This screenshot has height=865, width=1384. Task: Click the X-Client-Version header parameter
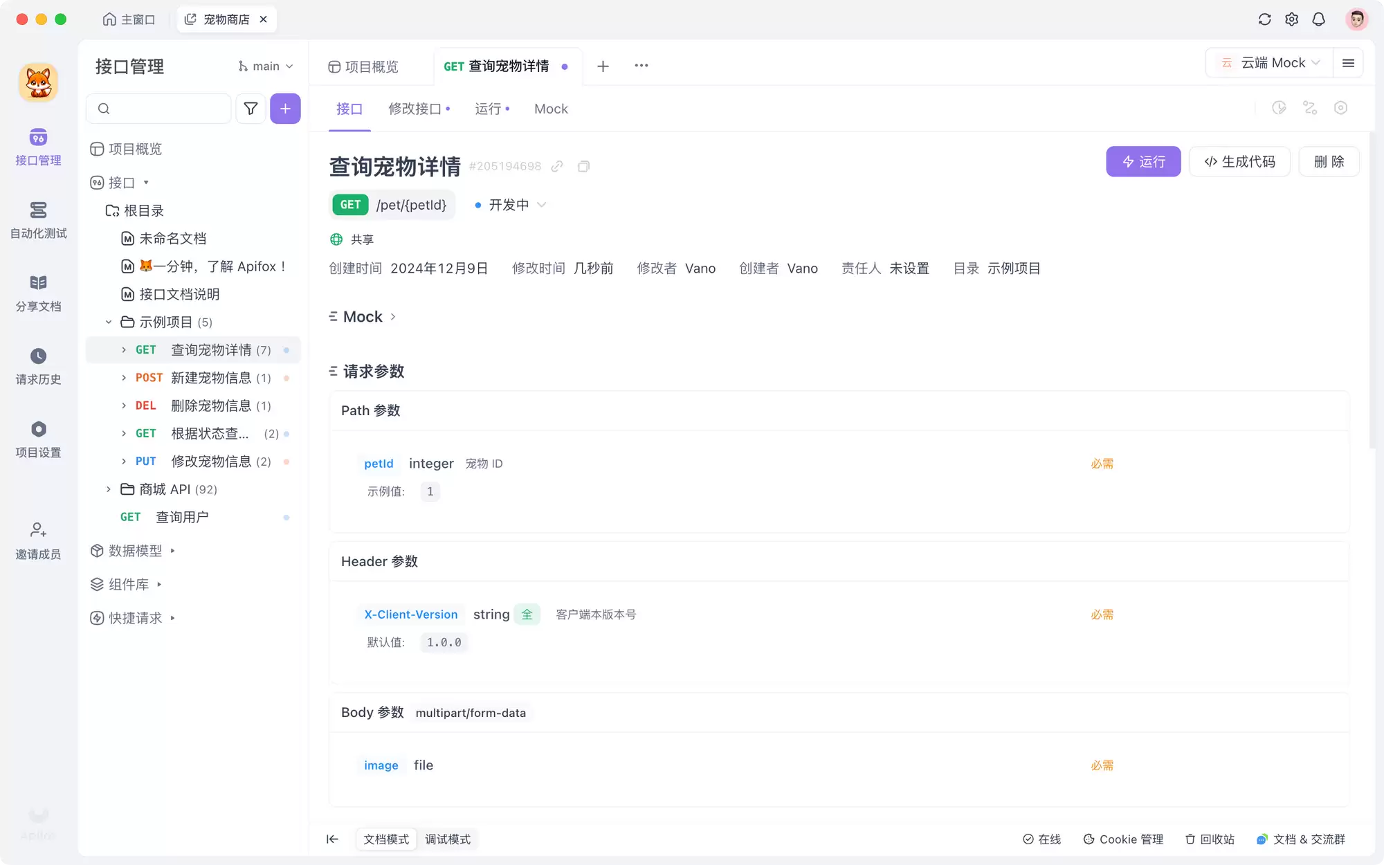pyautogui.click(x=410, y=614)
